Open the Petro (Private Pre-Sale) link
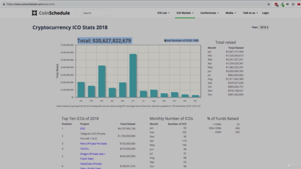Viewport: 301px width, 169px height. point(94,144)
